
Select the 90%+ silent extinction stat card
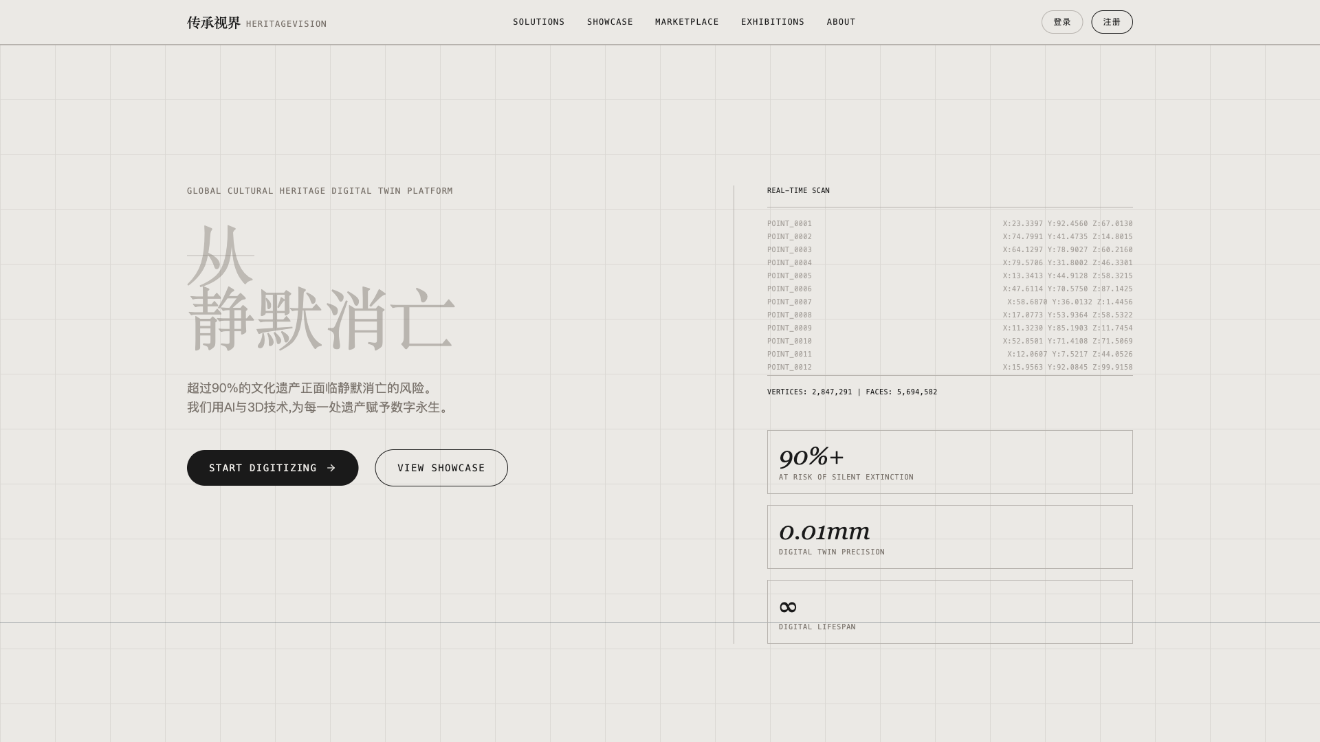tap(949, 462)
